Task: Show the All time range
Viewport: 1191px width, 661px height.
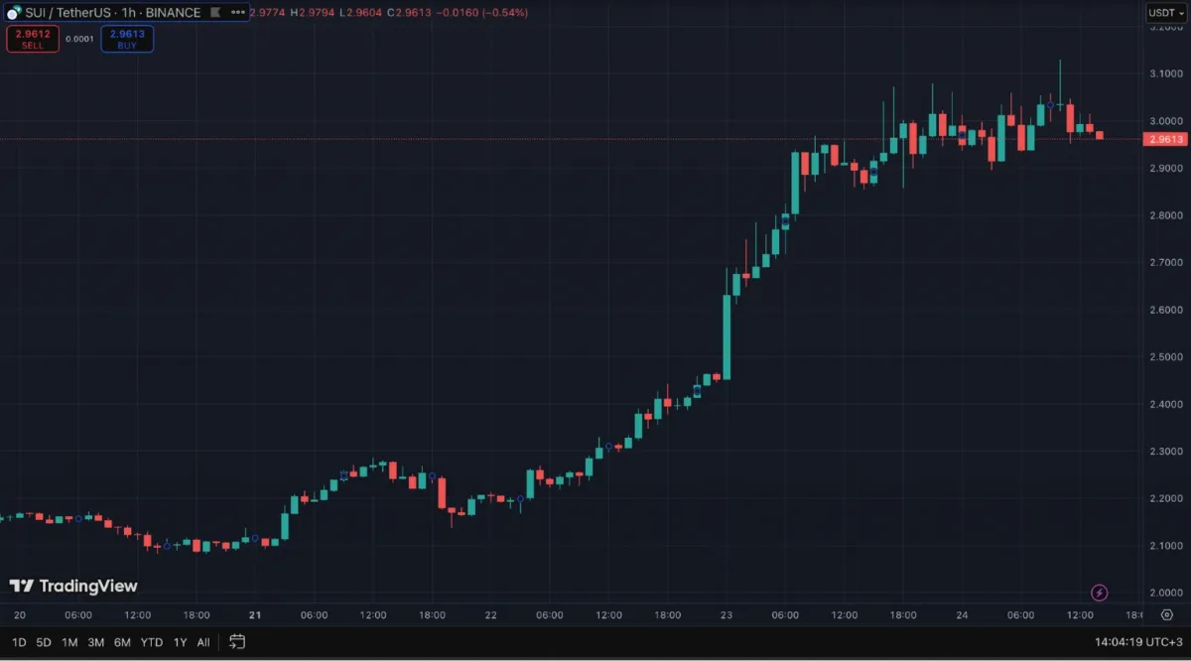Action: click(203, 642)
